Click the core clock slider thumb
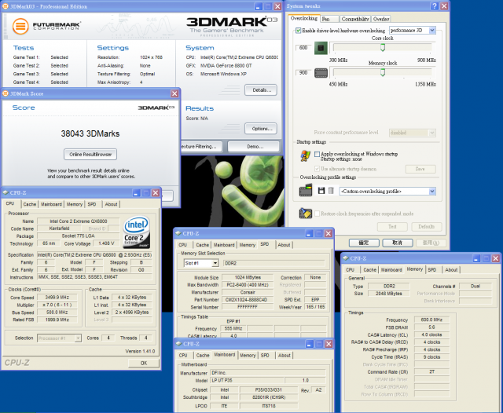The height and width of the screenshot is (413, 503). pyautogui.click(x=383, y=48)
